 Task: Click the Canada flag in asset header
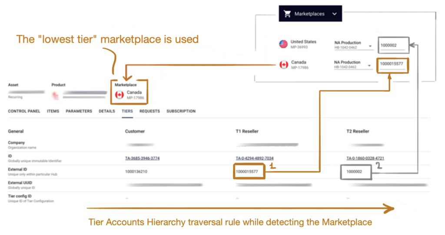120,95
